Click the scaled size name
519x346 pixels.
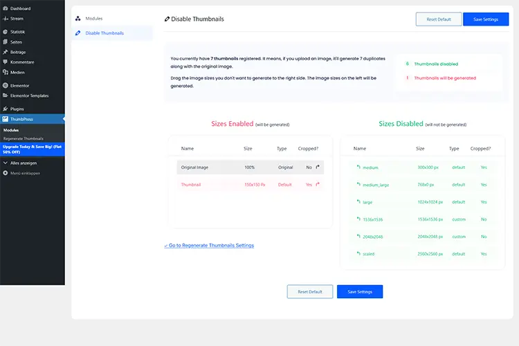pos(368,254)
